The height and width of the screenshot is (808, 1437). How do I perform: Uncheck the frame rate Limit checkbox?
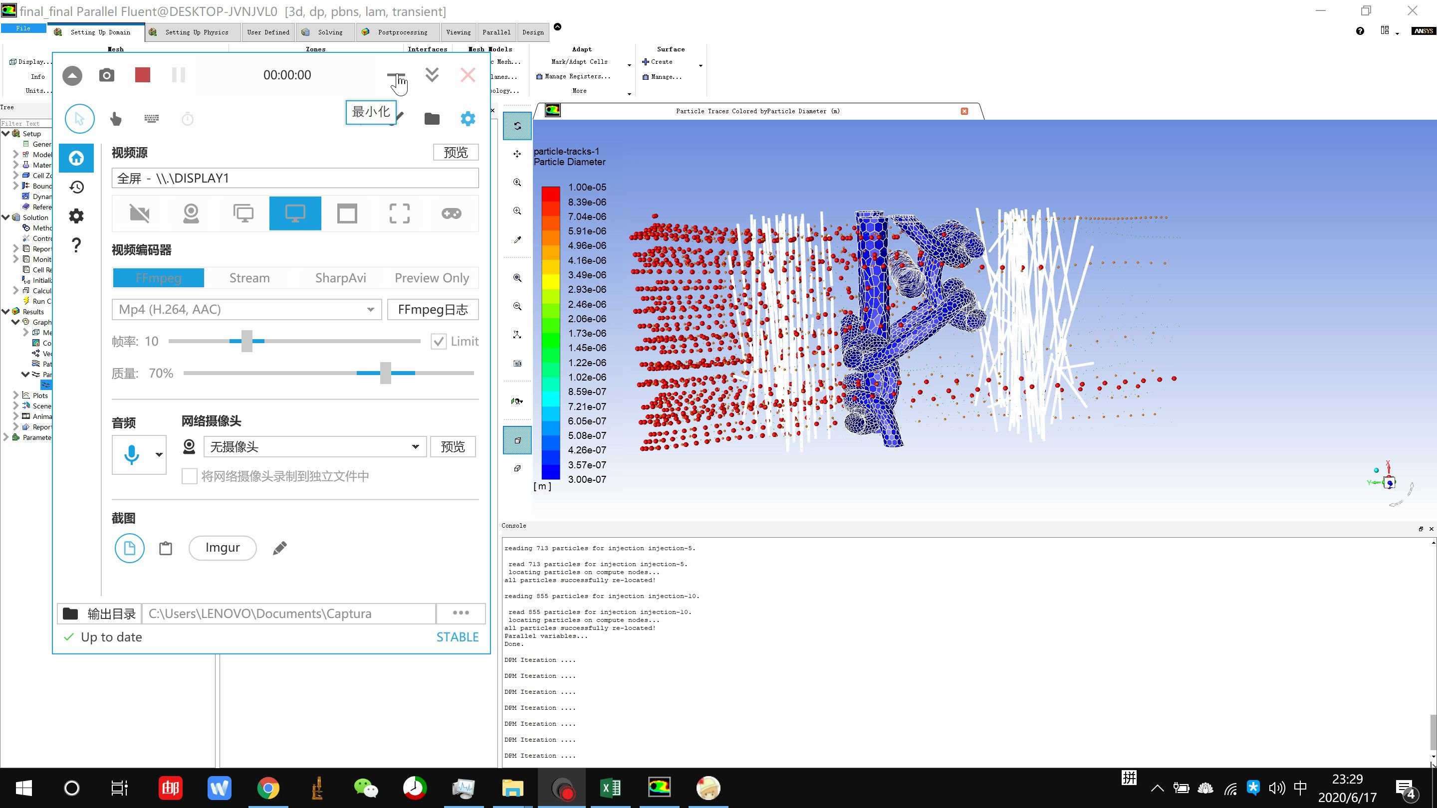coord(439,341)
